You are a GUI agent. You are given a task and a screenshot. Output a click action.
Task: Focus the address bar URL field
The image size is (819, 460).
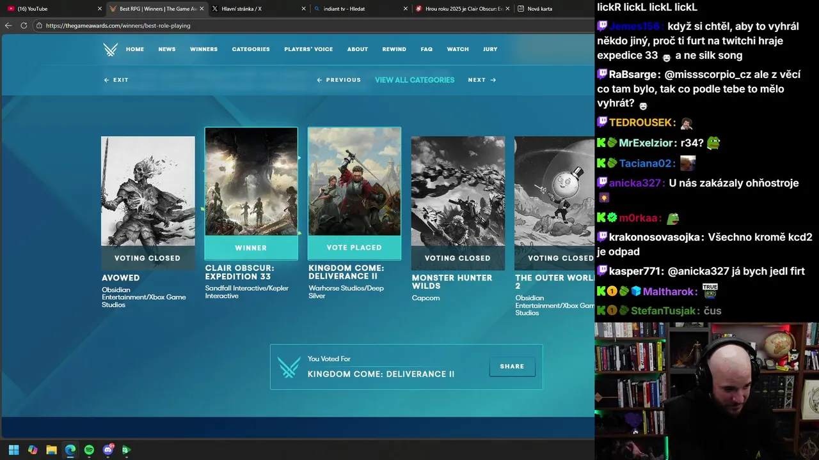314,26
